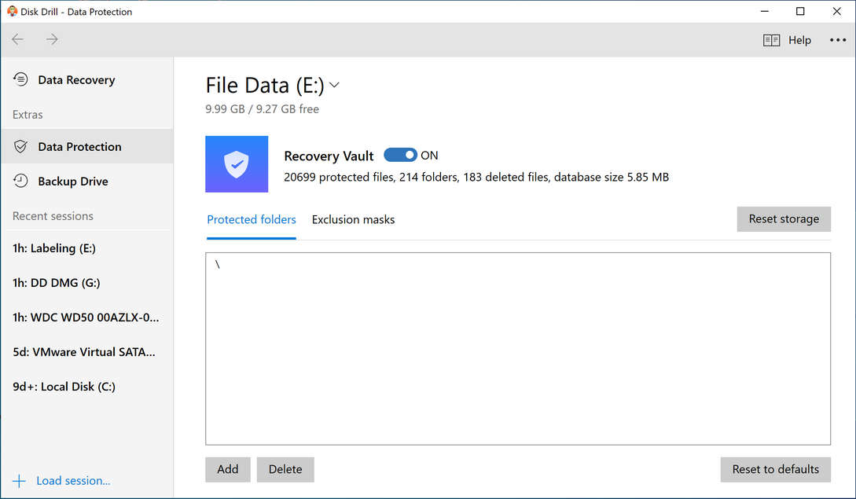Click the blue Recovery Vault shield tile

(x=237, y=164)
